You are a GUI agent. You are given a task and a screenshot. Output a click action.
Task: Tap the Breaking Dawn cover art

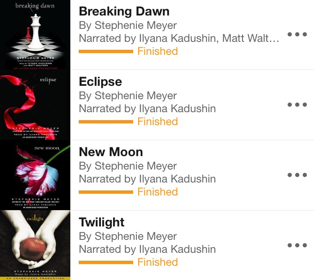35,35
